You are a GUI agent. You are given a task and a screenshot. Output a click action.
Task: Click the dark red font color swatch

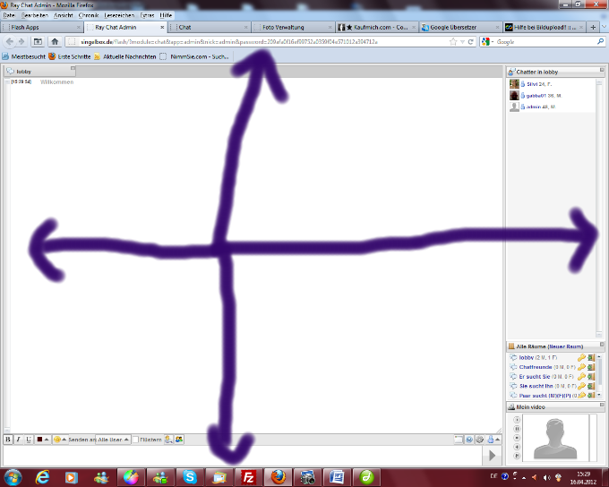tap(39, 440)
